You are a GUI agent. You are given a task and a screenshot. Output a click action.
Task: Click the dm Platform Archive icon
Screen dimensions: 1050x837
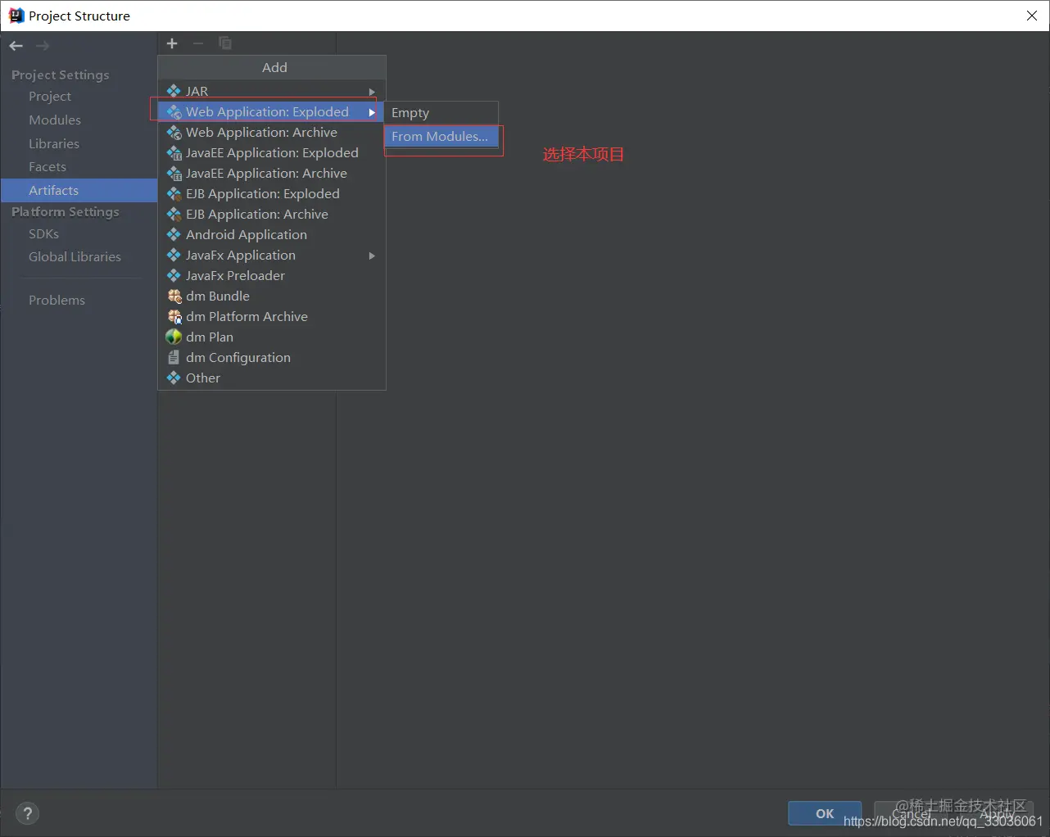tap(174, 316)
